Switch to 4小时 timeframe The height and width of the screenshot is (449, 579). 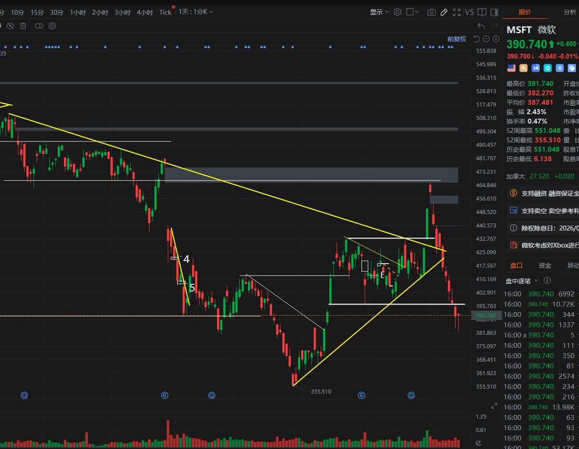coord(145,13)
